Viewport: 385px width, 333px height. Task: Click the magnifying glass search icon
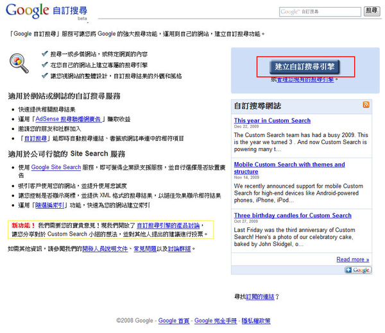(x=19, y=63)
